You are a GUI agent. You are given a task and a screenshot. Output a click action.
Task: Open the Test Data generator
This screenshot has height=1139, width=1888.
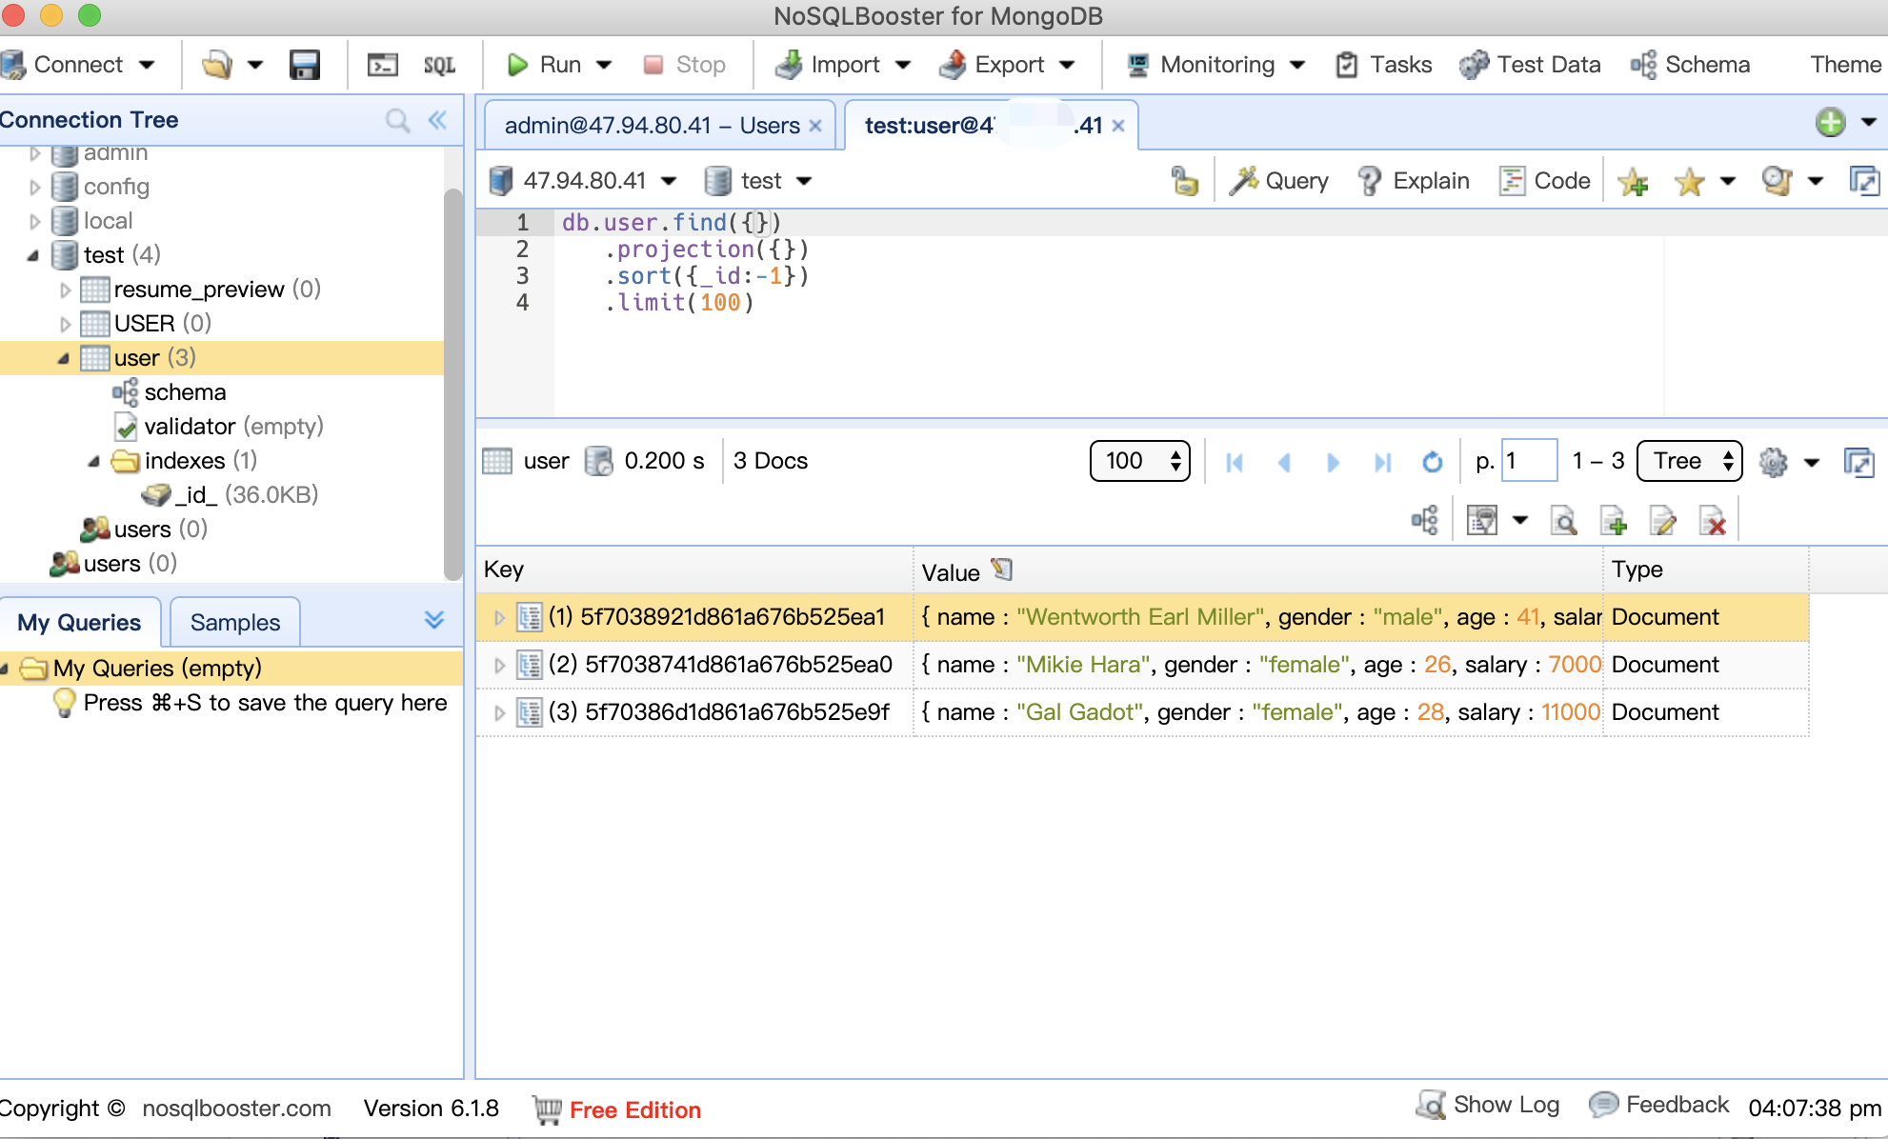1530,65
